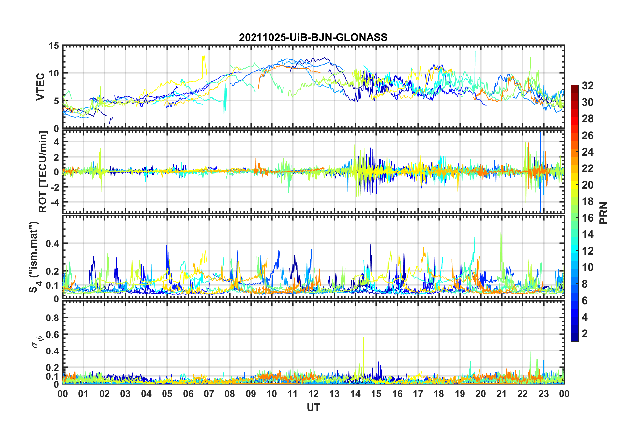The width and height of the screenshot is (627, 426).
Task: Click colorbar tick label 20
Action: 588,185
